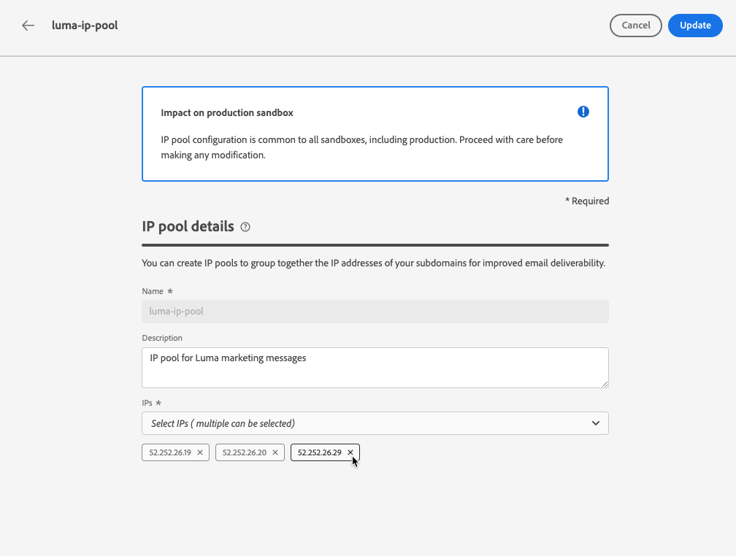Click the luma-ip-pool page title

85,26
